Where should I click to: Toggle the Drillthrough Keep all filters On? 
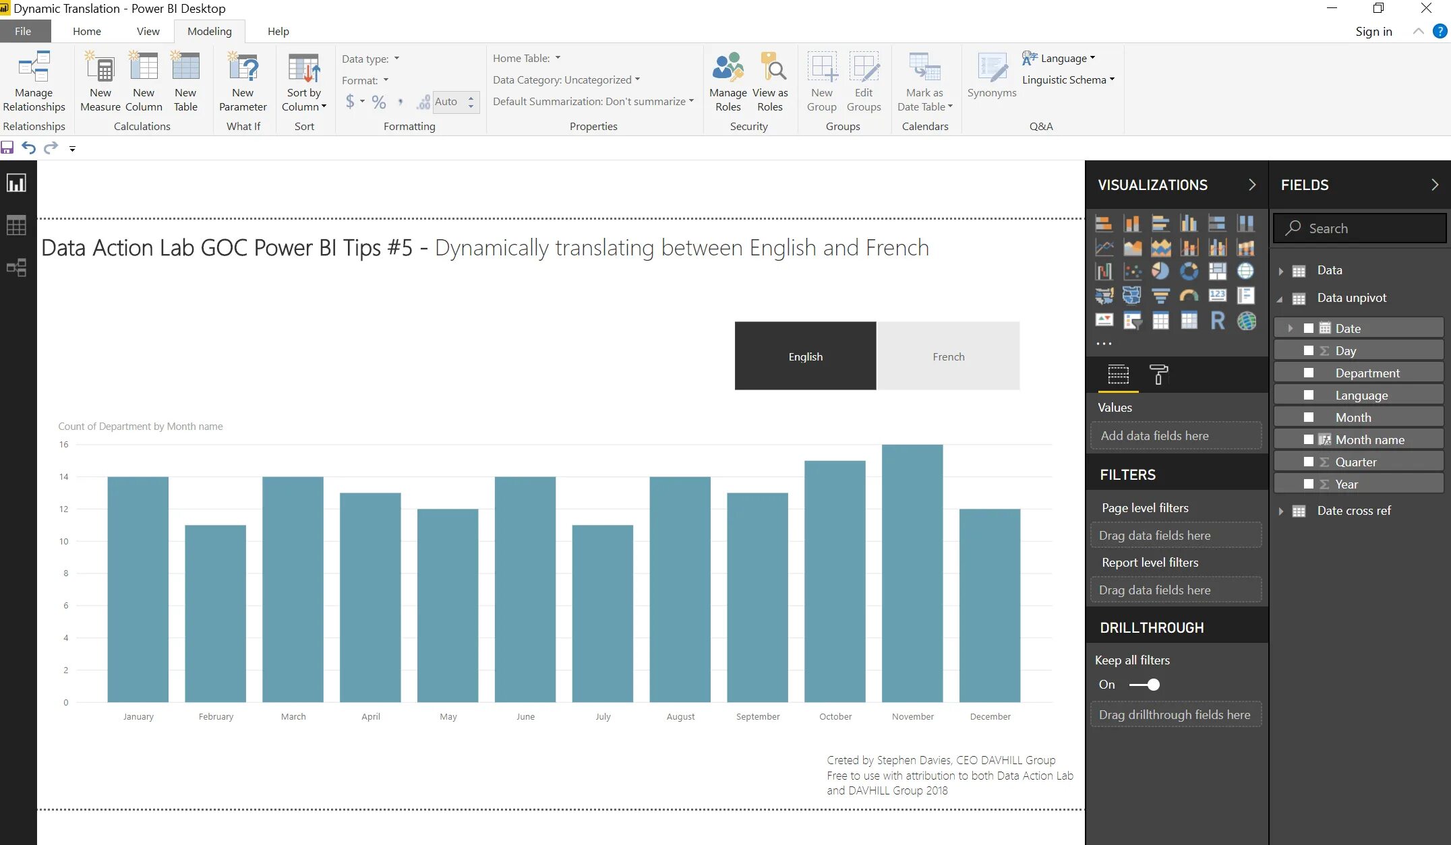coord(1145,684)
